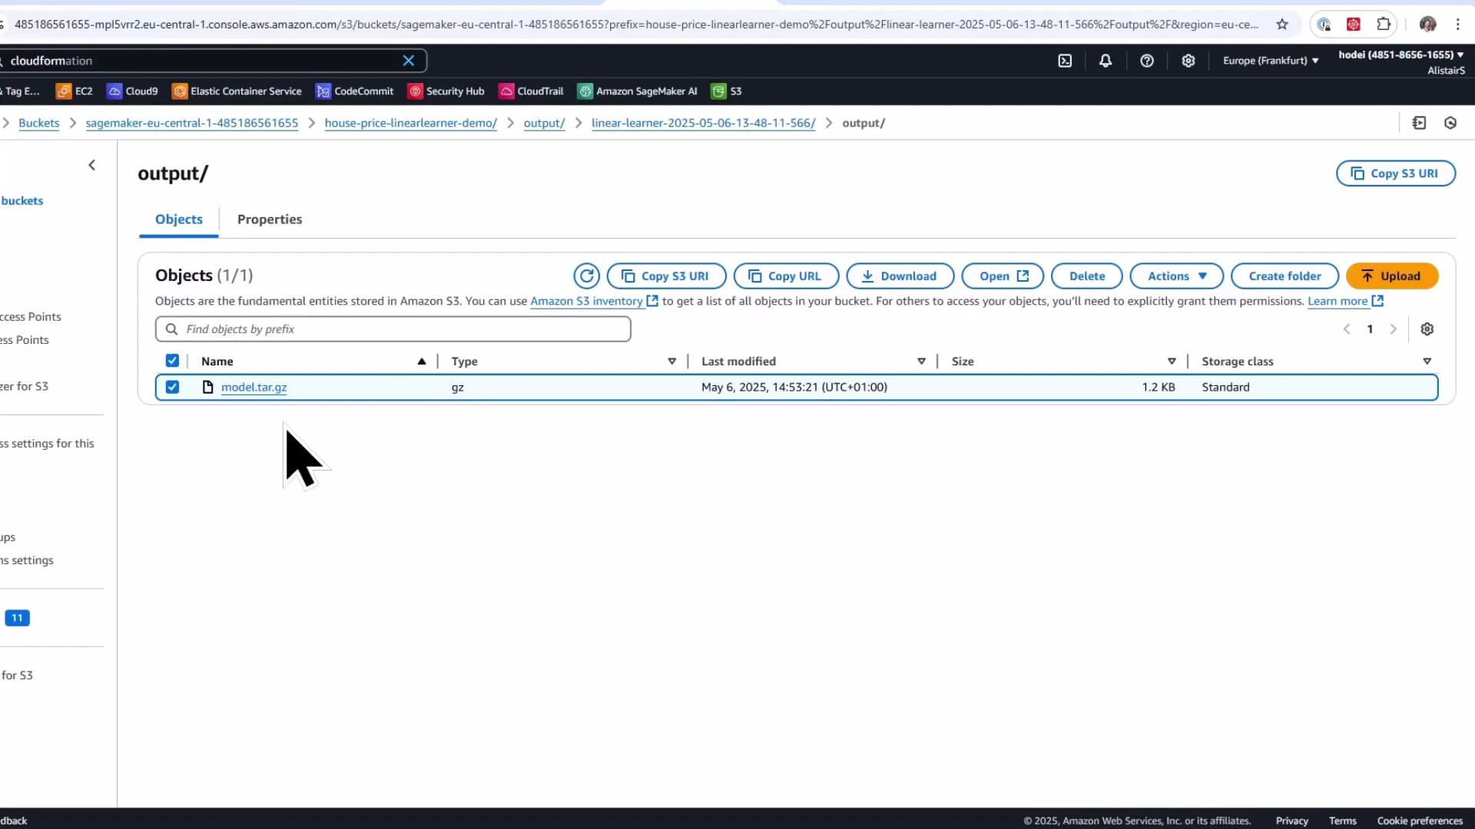Viewport: 1475px width, 829px height.
Task: Open the CloudShell terminal icon
Action: 1065,61
